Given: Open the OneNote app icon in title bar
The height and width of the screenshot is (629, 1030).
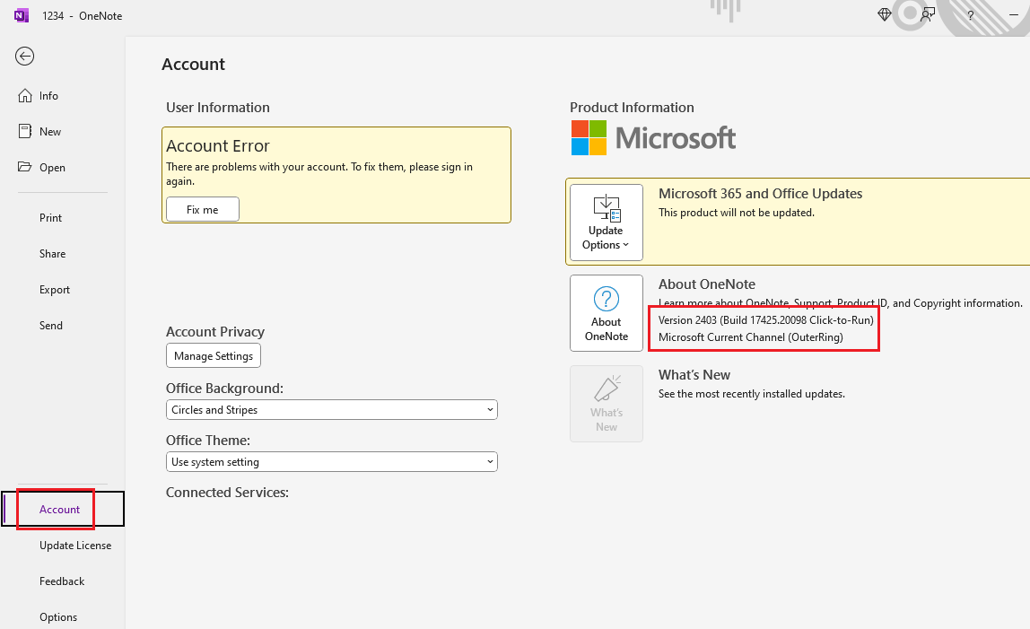Looking at the screenshot, I should 22,15.
